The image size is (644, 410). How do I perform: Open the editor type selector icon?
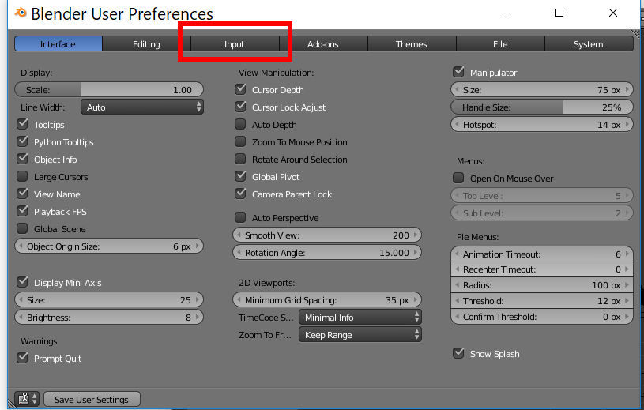point(27,399)
